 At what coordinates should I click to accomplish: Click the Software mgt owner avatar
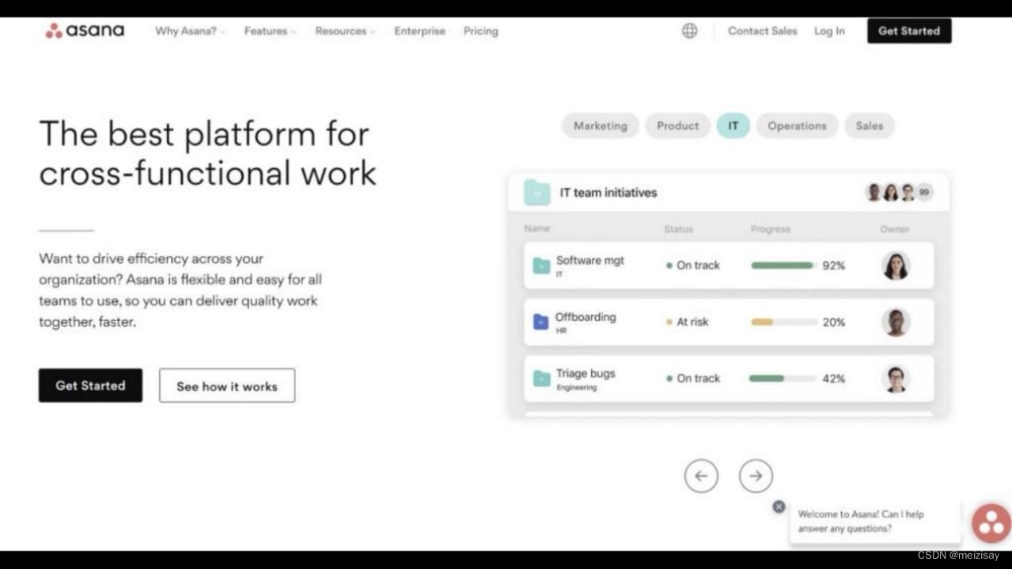896,266
